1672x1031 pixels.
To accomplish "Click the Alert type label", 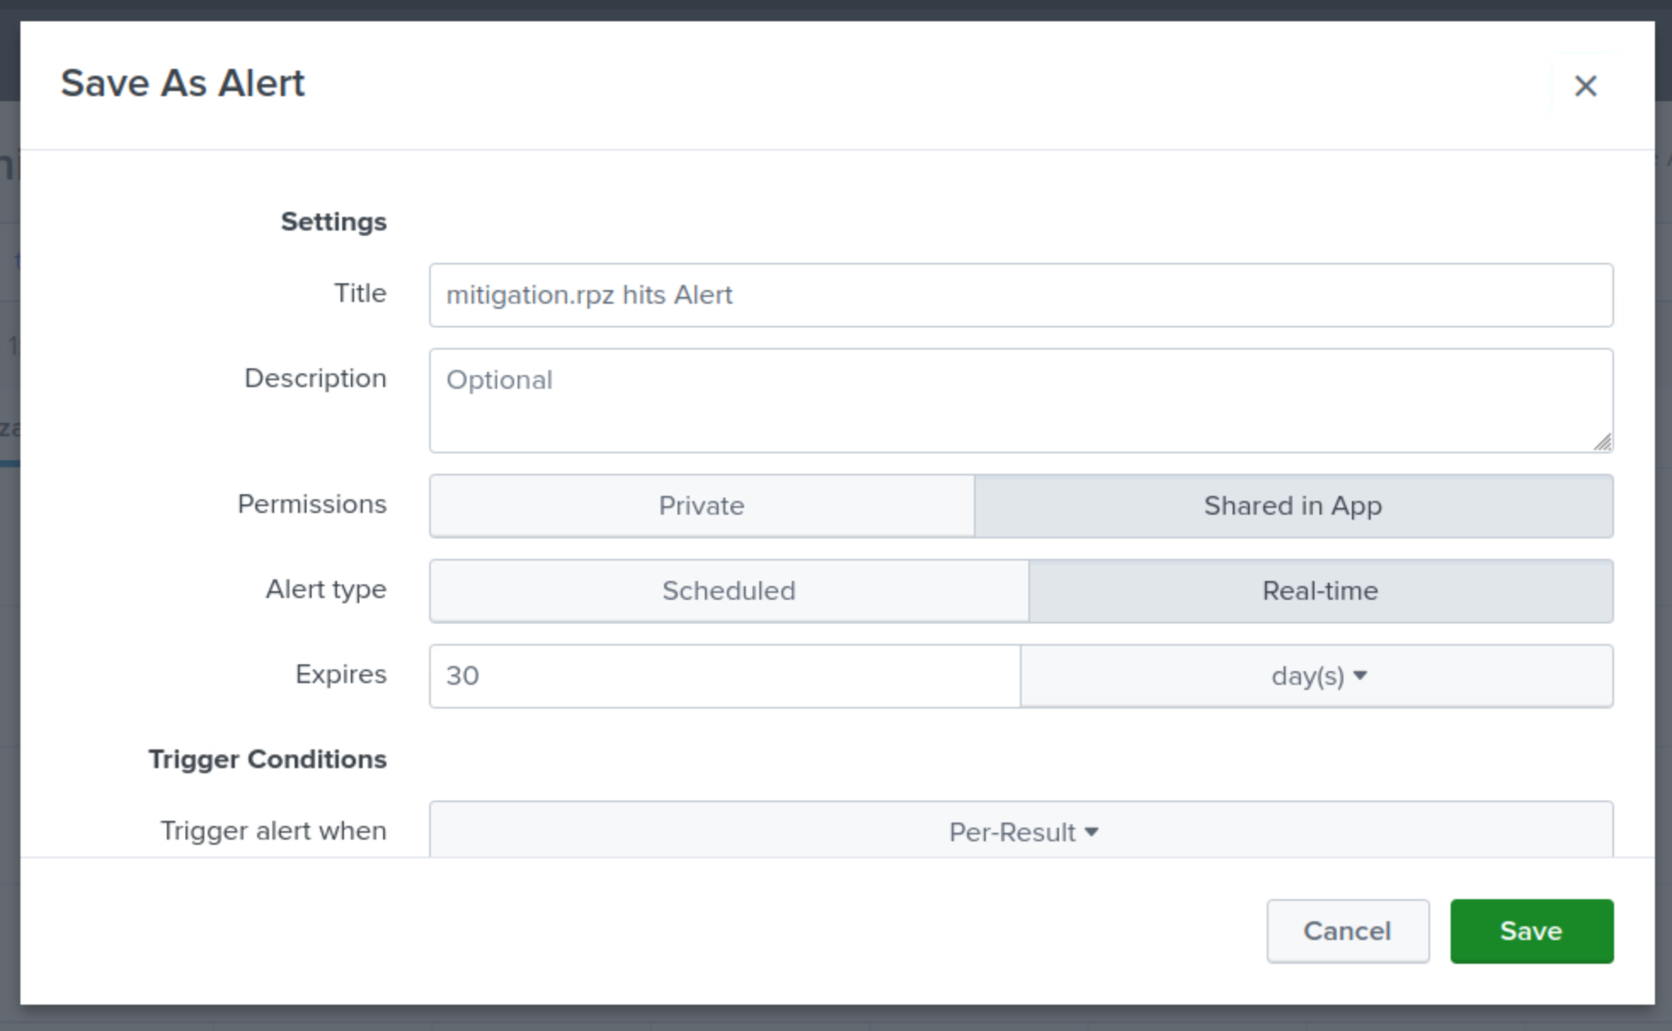I will pyautogui.click(x=325, y=590).
